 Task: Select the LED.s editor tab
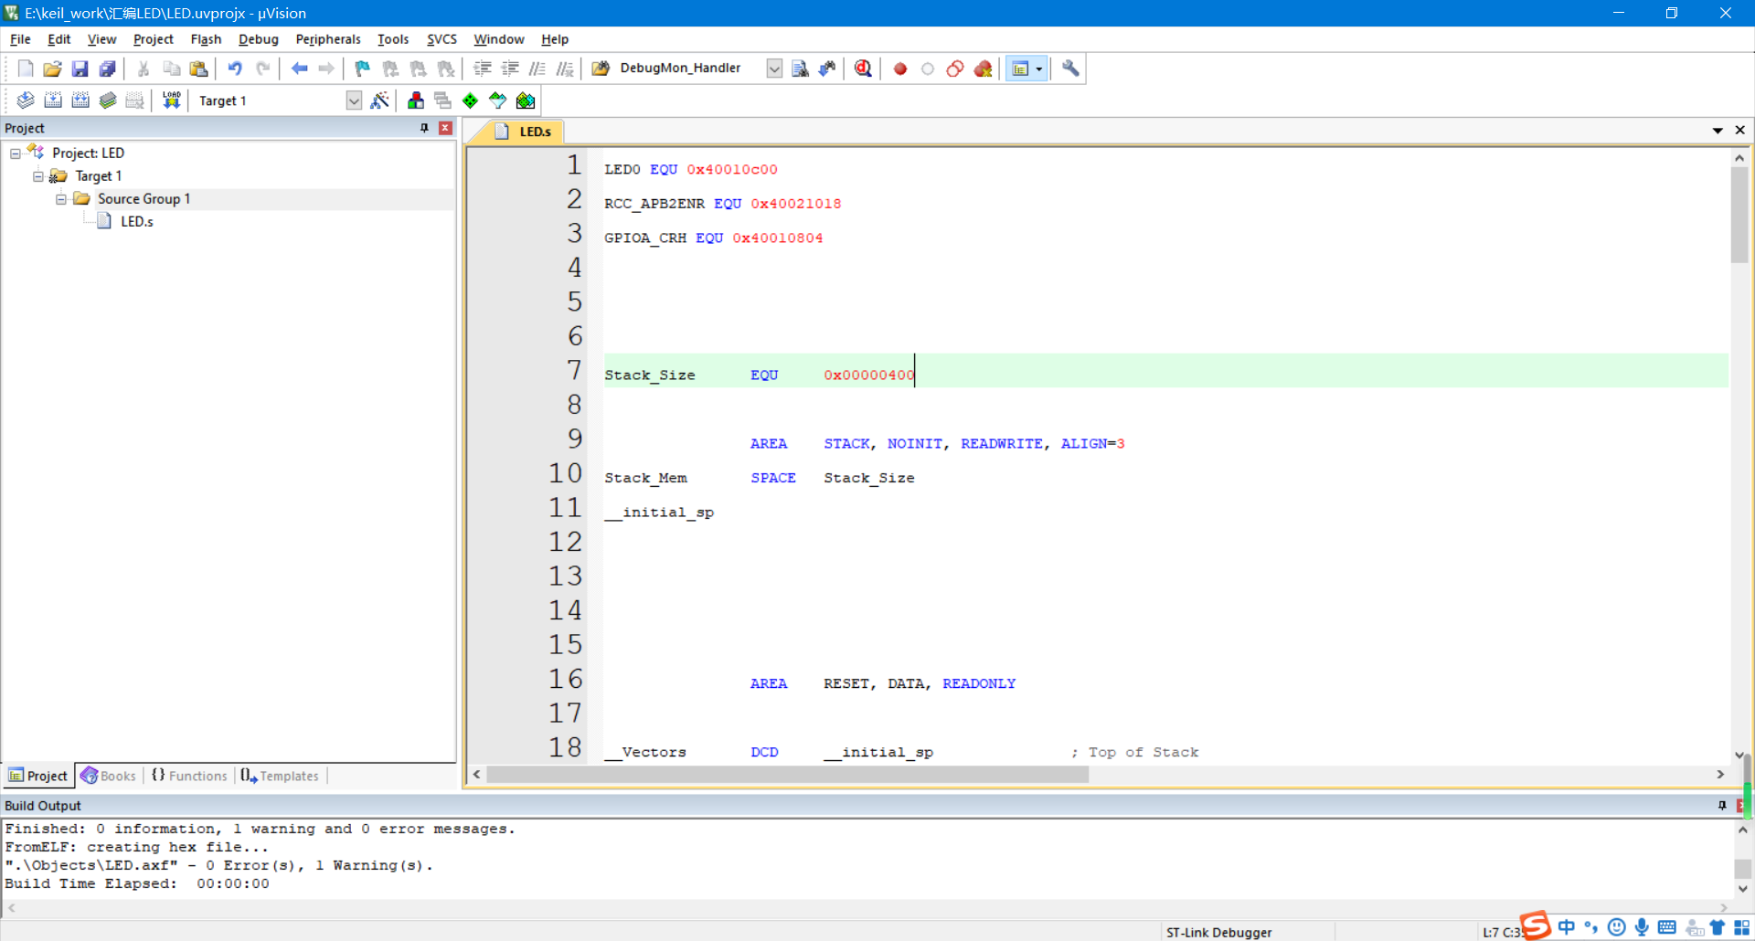(525, 132)
